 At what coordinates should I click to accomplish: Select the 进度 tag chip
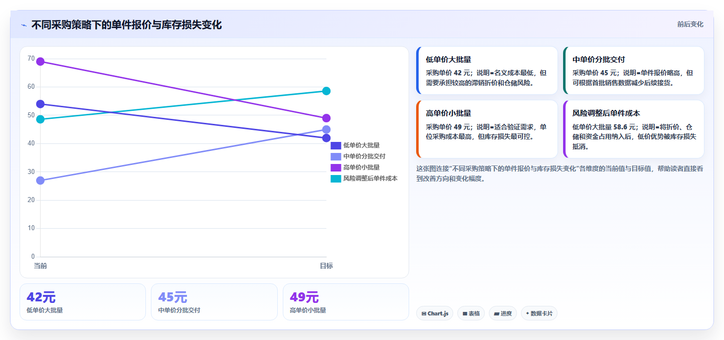503,313
